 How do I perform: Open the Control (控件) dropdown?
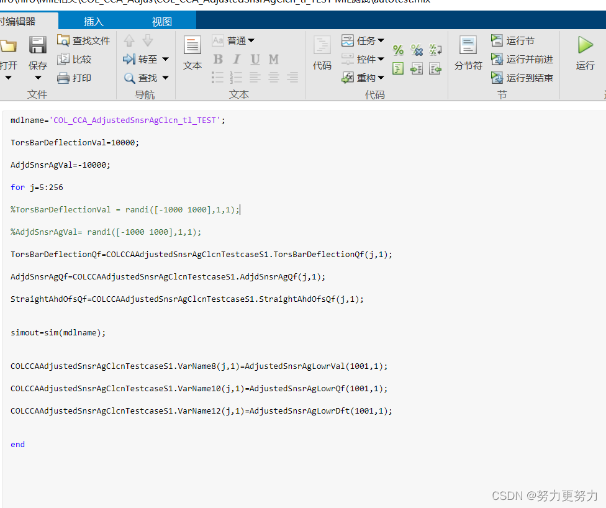[363, 59]
